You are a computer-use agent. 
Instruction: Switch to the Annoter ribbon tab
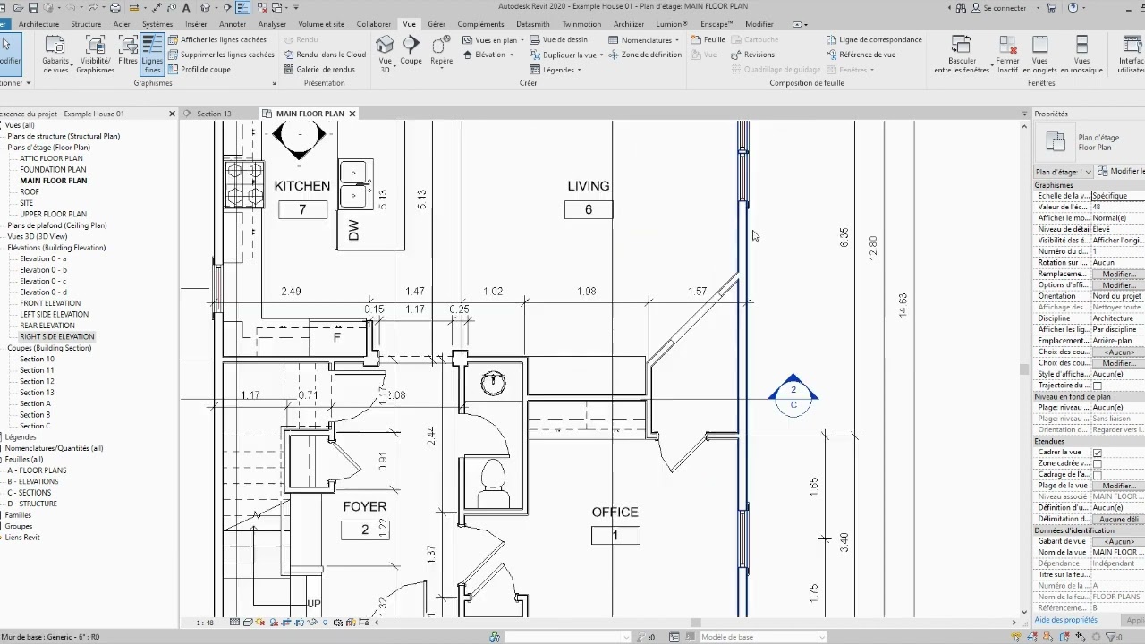pos(233,24)
